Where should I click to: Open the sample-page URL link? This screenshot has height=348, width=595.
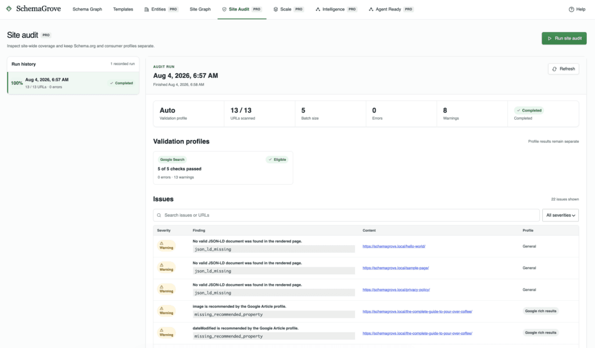coord(395,268)
